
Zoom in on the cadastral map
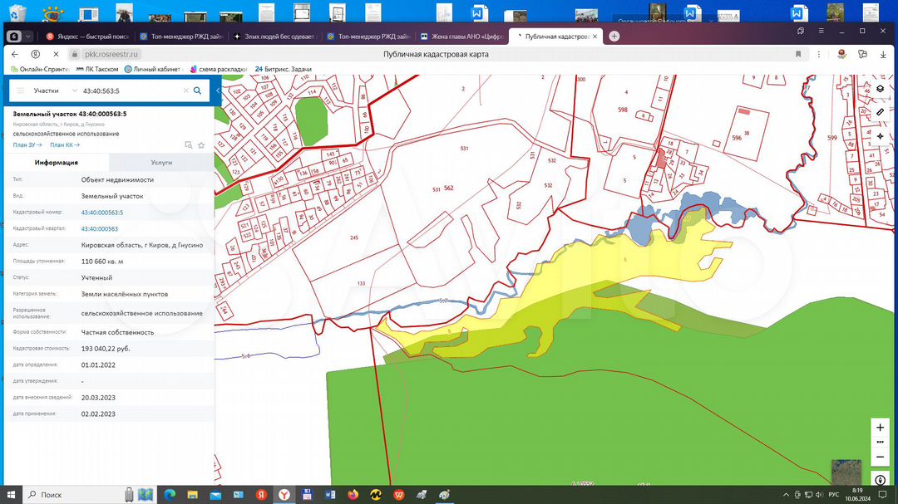point(880,427)
